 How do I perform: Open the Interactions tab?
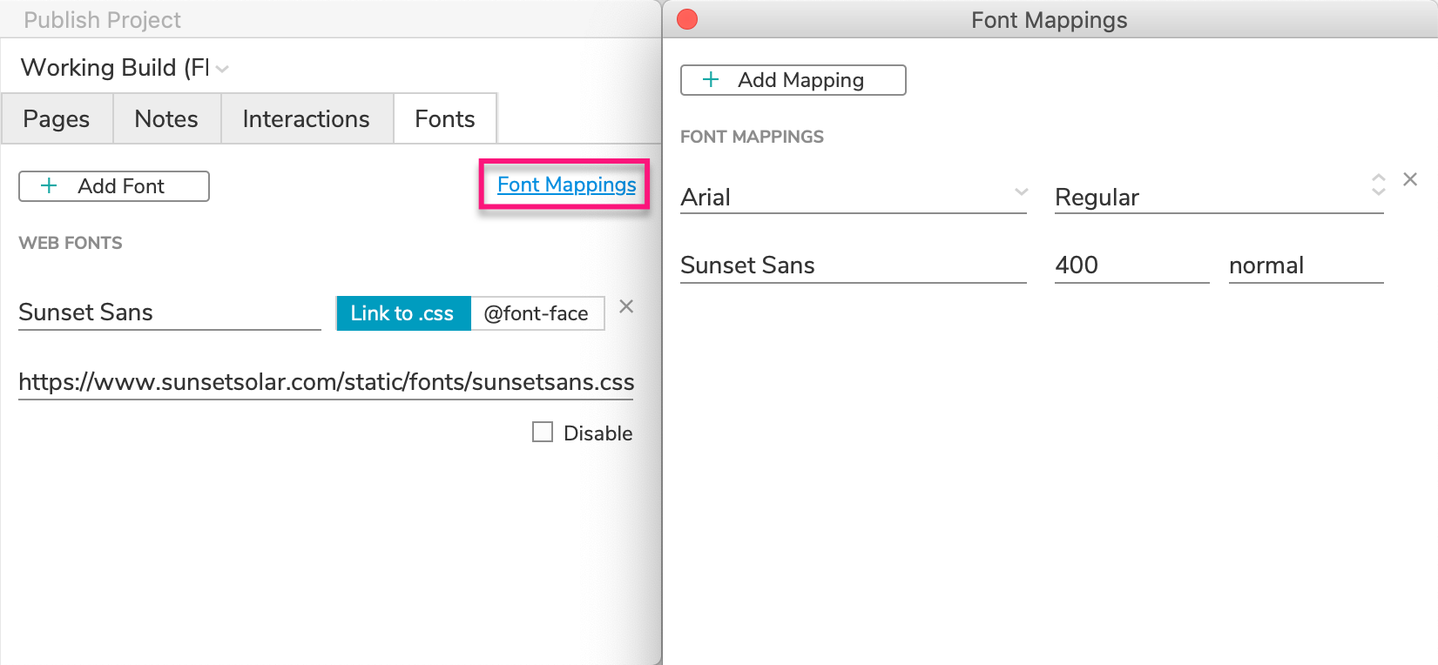306,119
